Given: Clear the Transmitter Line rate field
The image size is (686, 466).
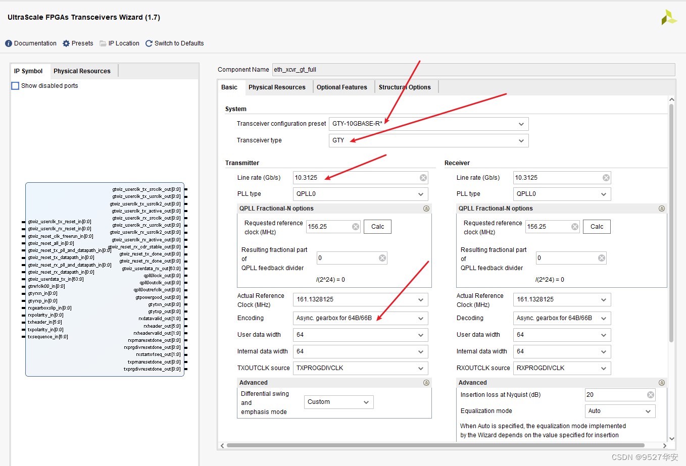Looking at the screenshot, I should 423,178.
